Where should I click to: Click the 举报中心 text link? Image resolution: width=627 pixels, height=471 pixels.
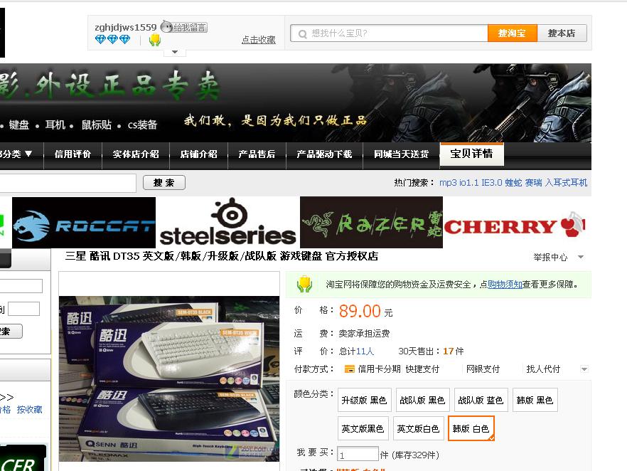click(551, 258)
